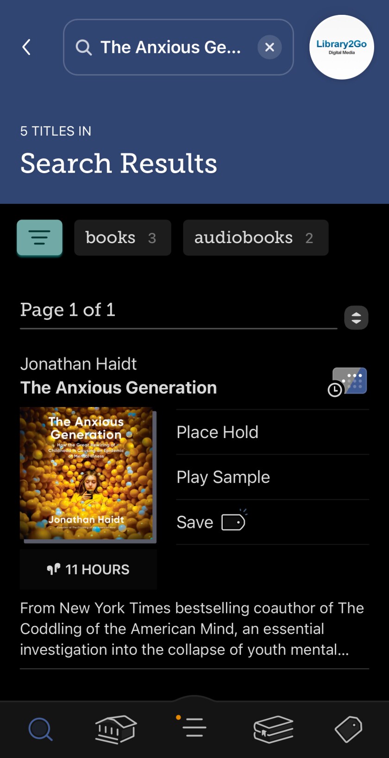Tap the back arrow

click(x=27, y=47)
